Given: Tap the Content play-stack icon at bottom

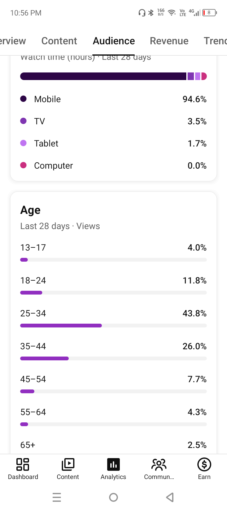Looking at the screenshot, I should 68,464.
